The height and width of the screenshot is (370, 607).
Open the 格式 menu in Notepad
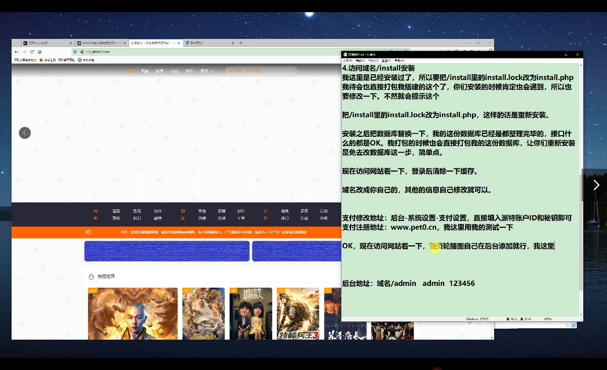pyautogui.click(x=373, y=60)
